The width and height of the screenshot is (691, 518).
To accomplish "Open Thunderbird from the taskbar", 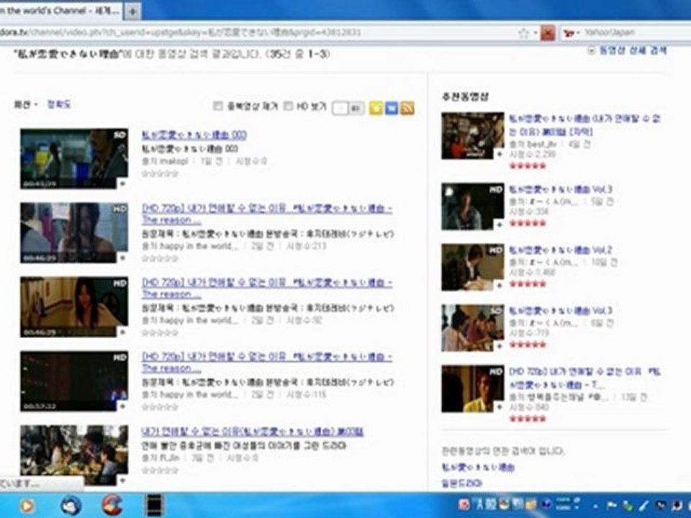I will [71, 505].
